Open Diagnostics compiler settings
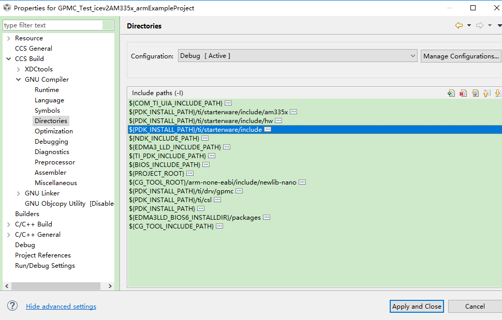This screenshot has width=502, height=320. (x=52, y=152)
